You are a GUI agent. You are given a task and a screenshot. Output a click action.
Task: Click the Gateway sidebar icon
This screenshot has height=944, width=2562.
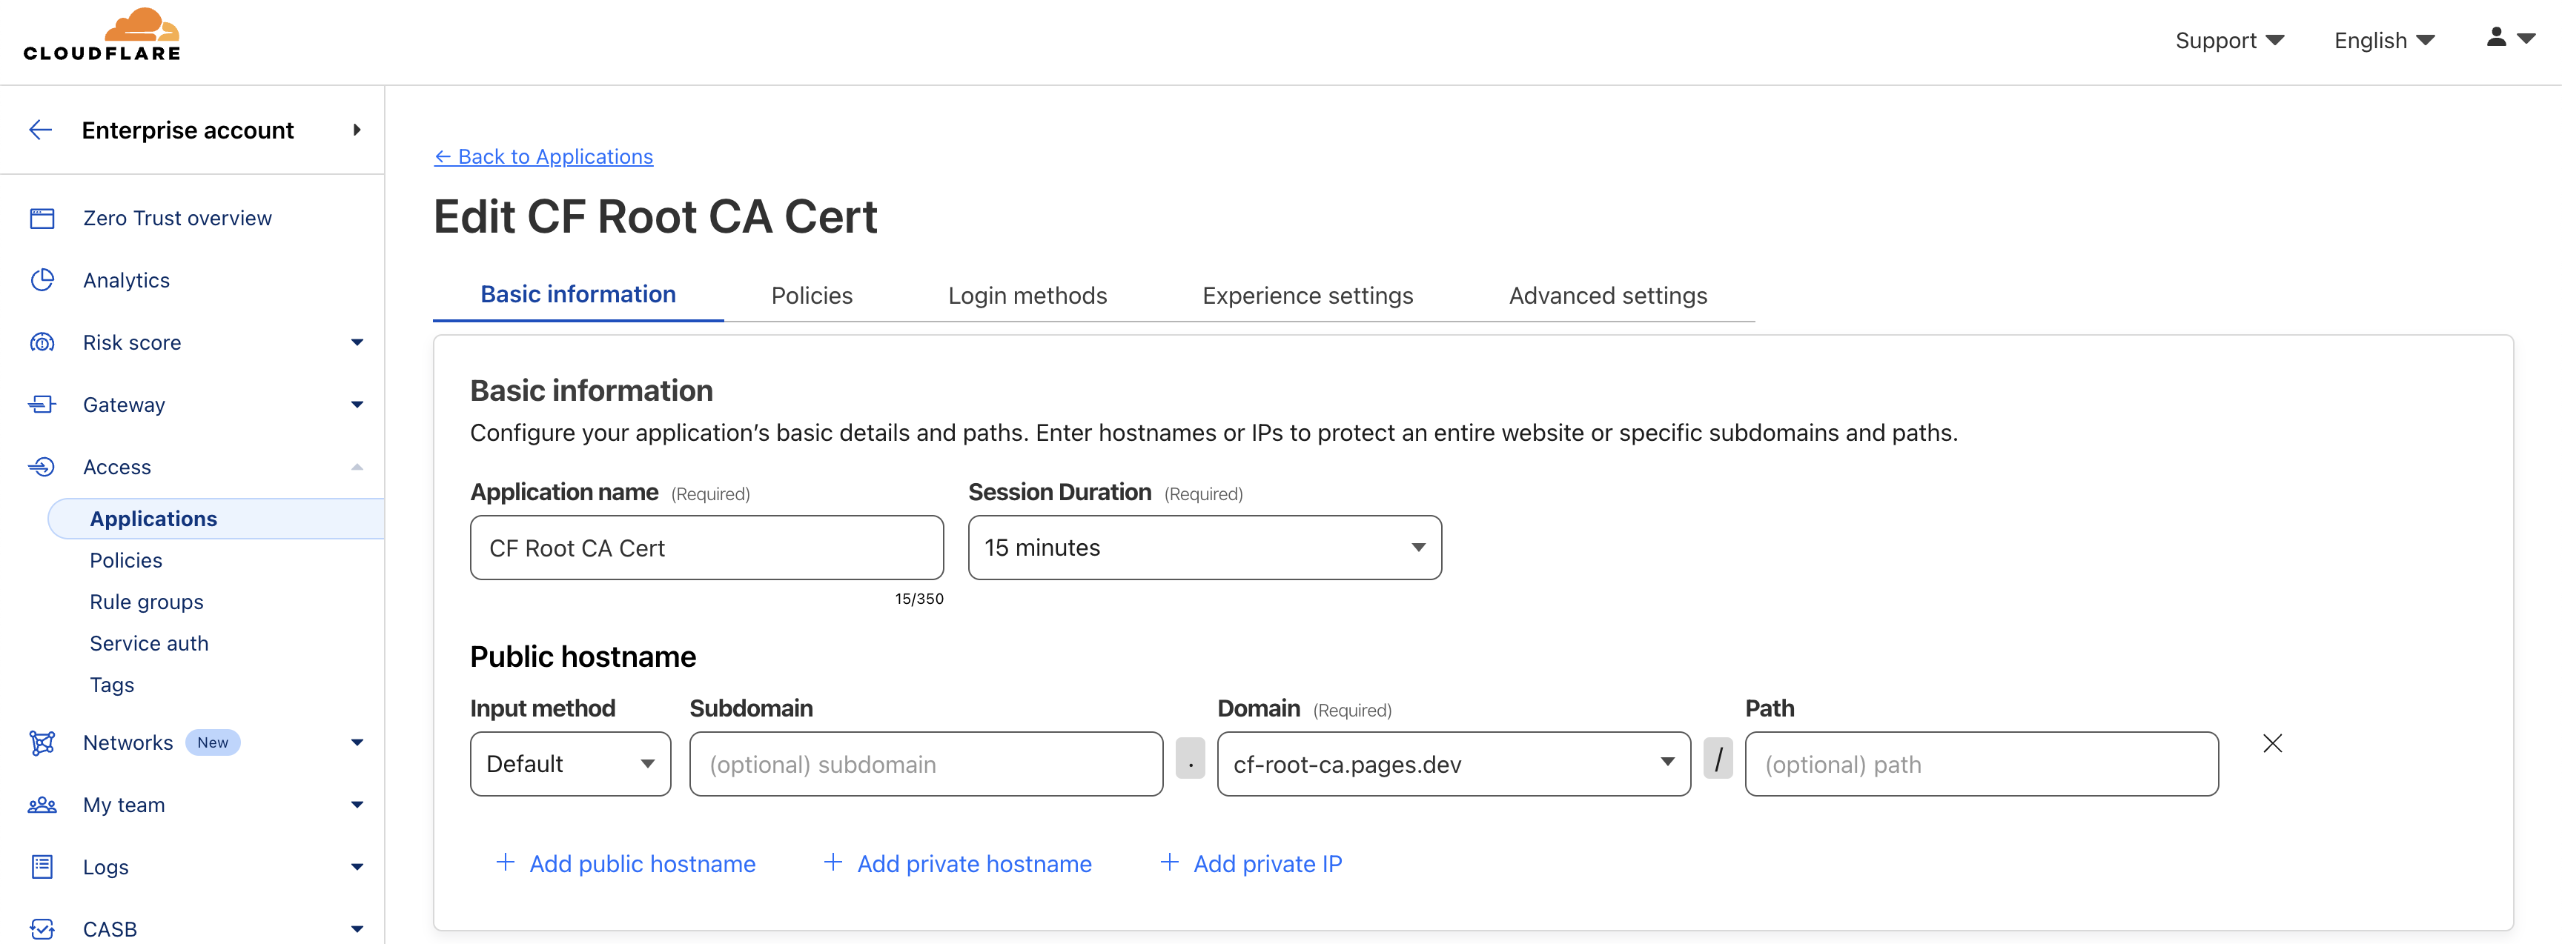click(42, 405)
